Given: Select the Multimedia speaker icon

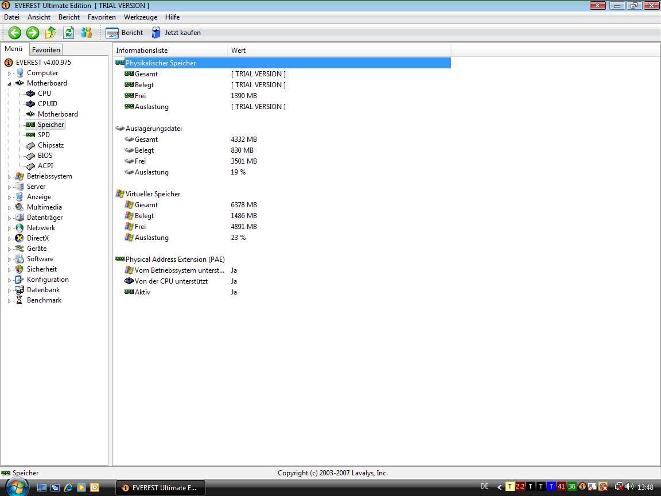Looking at the screenshot, I should click(x=20, y=207).
